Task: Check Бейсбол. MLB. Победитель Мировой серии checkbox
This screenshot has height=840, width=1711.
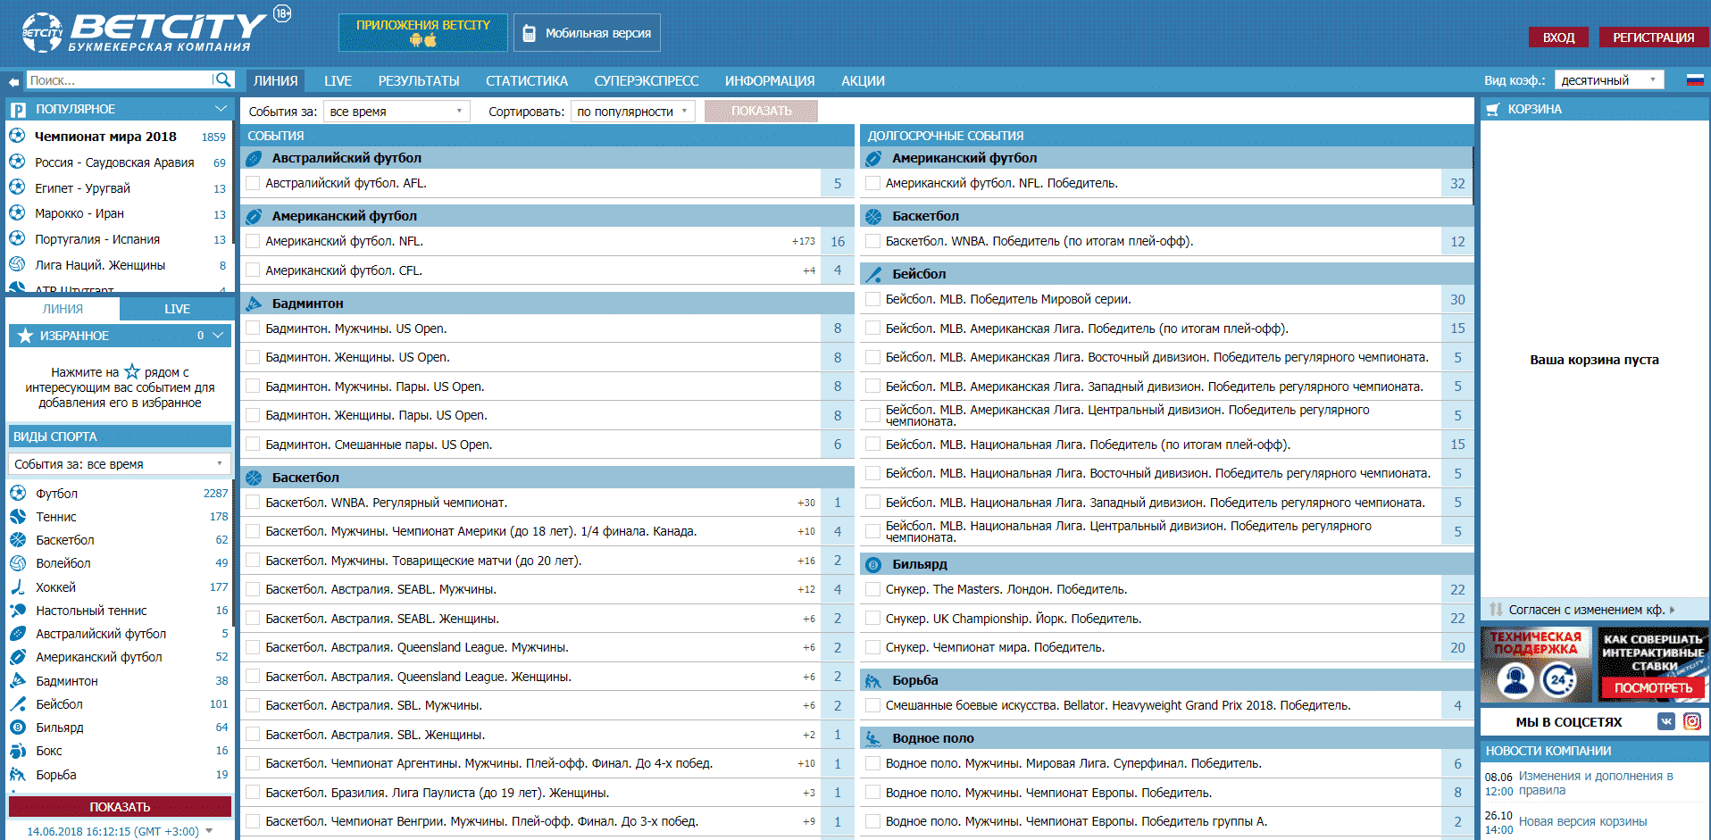Action: (872, 299)
